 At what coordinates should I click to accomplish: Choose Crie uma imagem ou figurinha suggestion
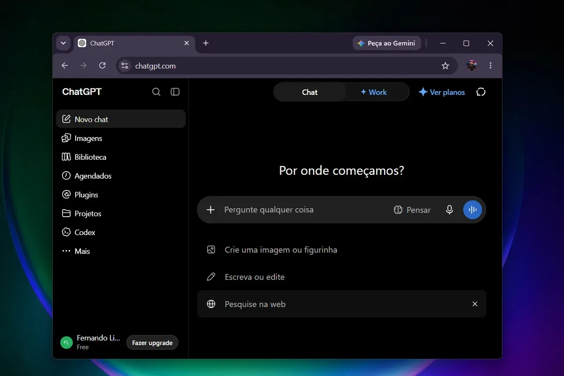(342, 250)
